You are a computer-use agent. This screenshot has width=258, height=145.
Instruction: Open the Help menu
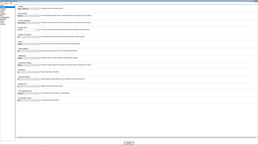click(11, 3)
